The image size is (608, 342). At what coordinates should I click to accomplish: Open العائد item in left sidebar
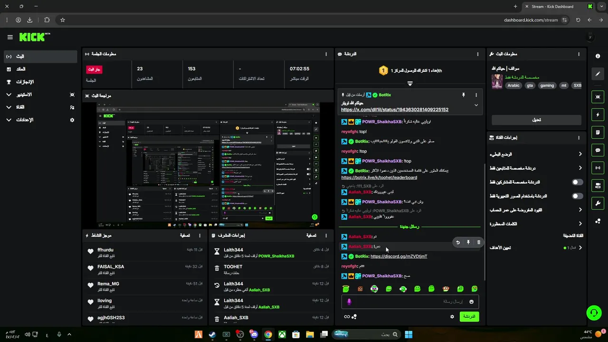tap(40, 69)
